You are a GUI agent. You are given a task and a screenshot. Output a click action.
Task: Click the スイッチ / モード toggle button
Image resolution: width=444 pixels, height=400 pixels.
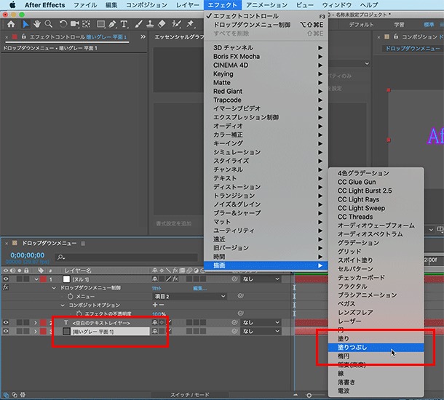point(190,395)
